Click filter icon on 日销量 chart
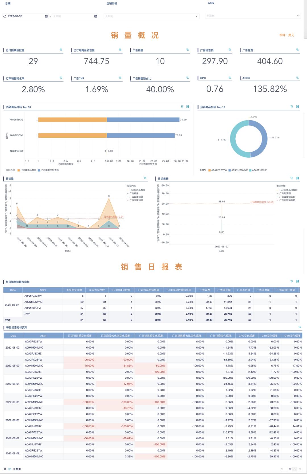 (x=145, y=178)
